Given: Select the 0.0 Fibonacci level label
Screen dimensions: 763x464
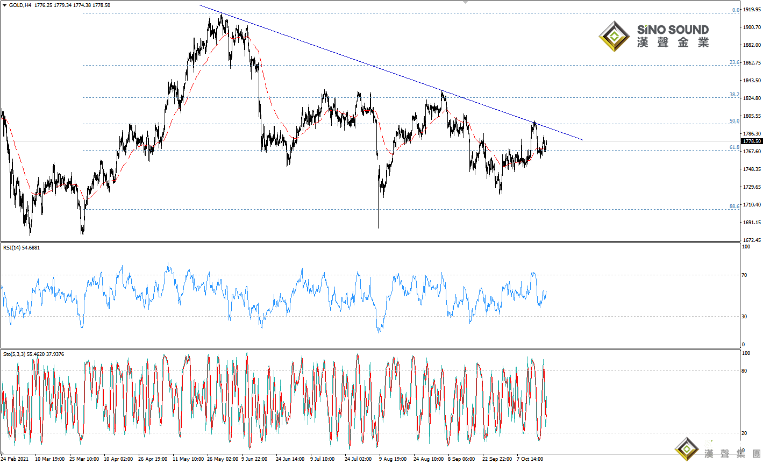Looking at the screenshot, I should (x=735, y=10).
